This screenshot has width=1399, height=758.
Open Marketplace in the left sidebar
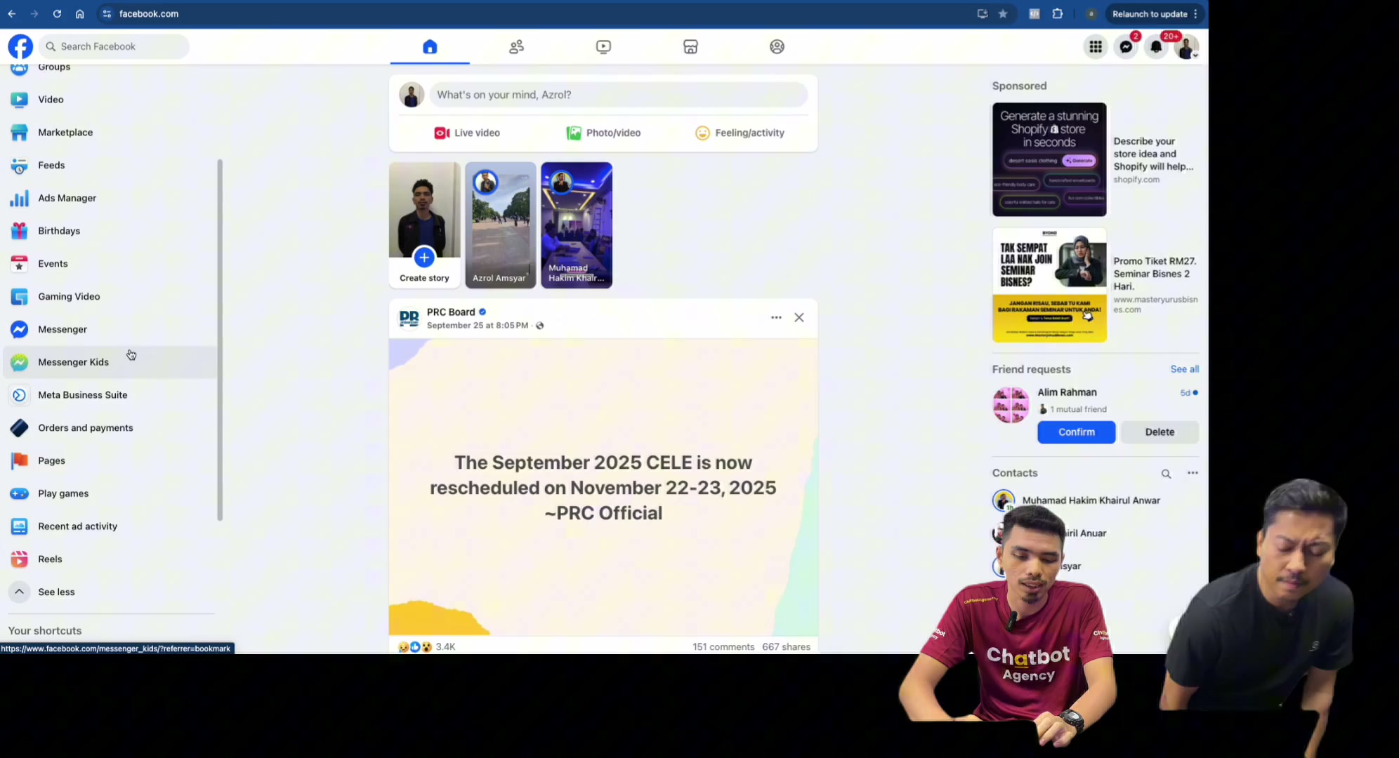110,133
